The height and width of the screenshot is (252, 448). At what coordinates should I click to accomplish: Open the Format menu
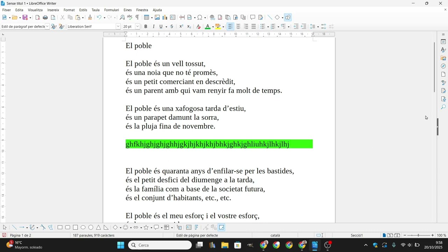click(x=69, y=10)
